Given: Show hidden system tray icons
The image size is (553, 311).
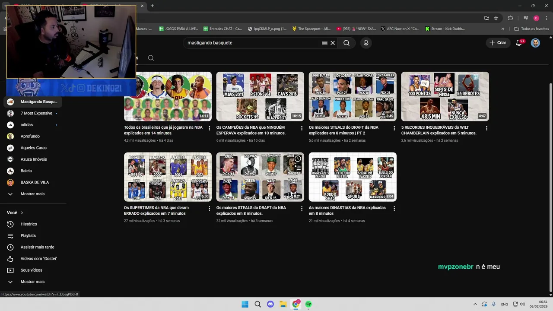Looking at the screenshot, I should coord(475,304).
